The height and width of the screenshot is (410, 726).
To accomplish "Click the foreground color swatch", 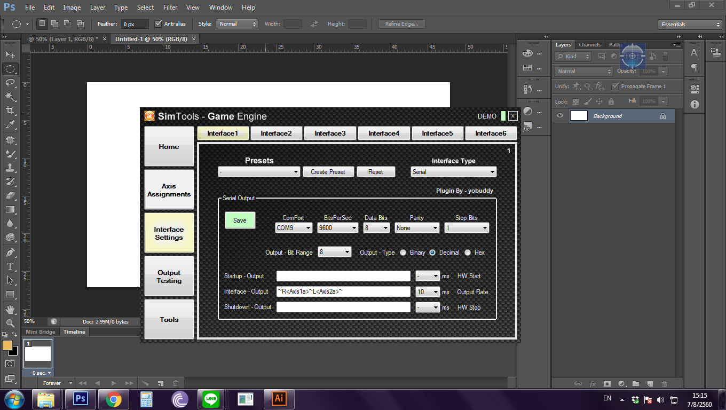I will coord(7,345).
